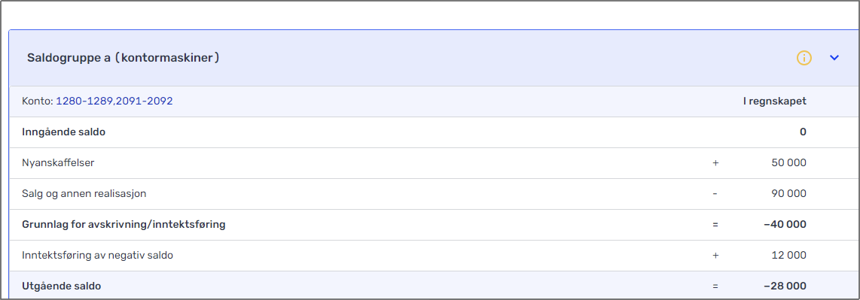
Task: Select the Salg og annen realisasjon label
Action: (x=84, y=193)
